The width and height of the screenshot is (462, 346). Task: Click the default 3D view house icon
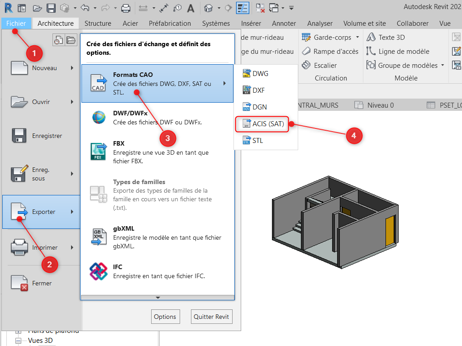[208, 8]
